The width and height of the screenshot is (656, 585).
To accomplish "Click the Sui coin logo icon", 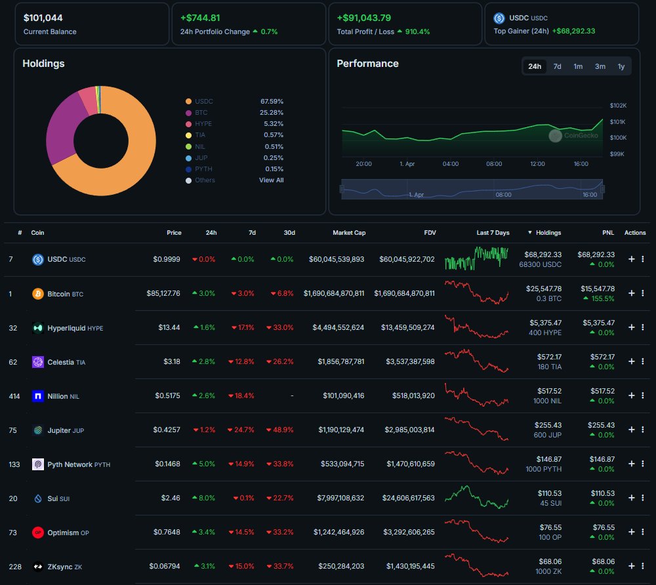I will coord(37,498).
